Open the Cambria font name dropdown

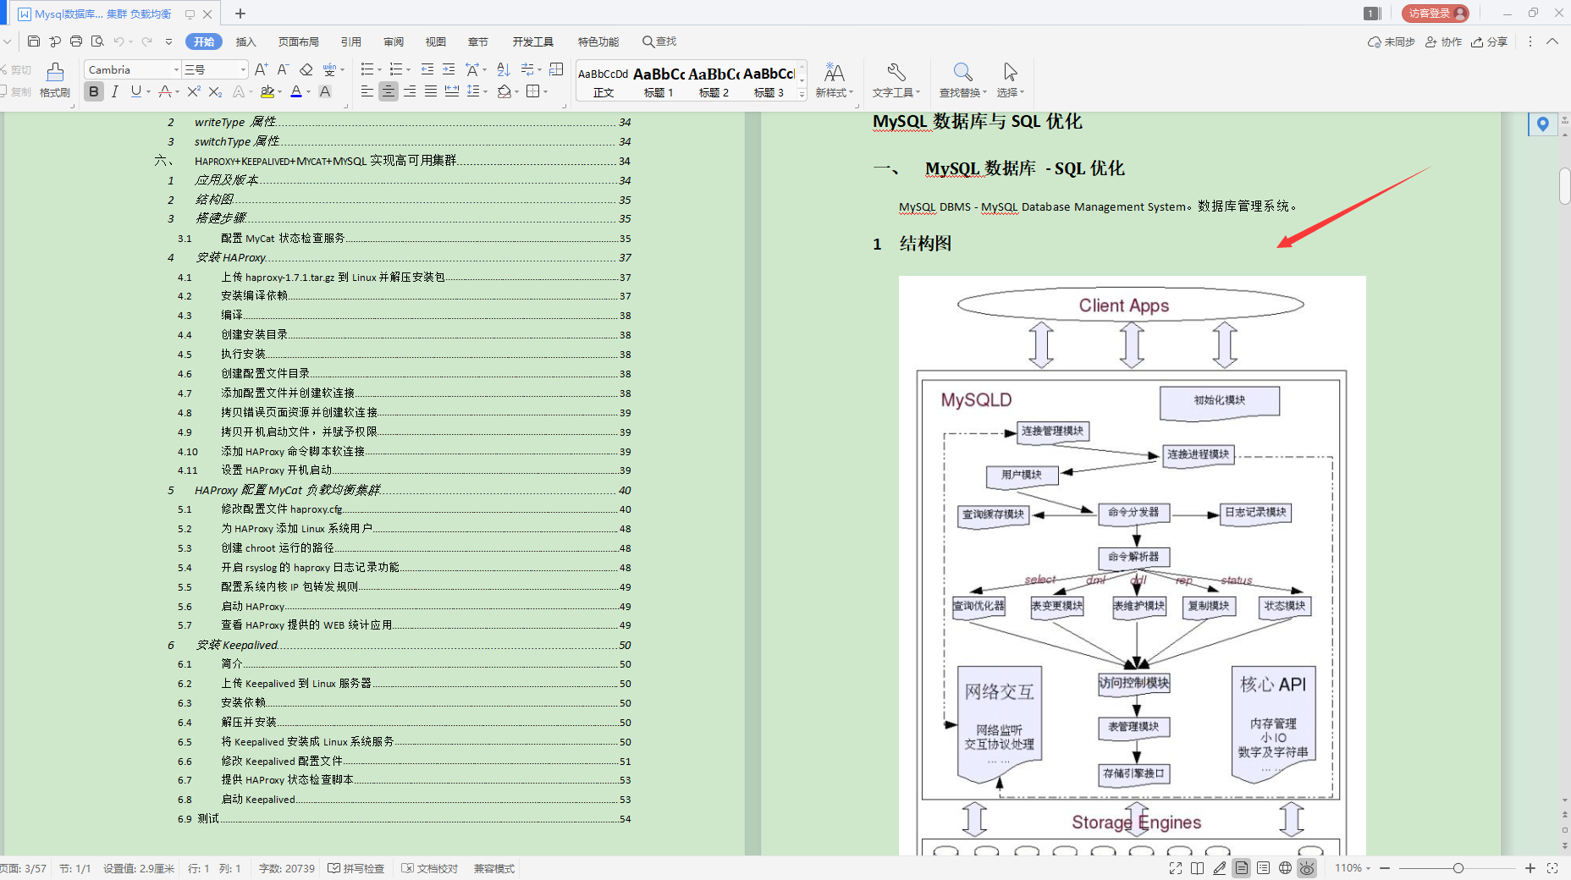174,69
